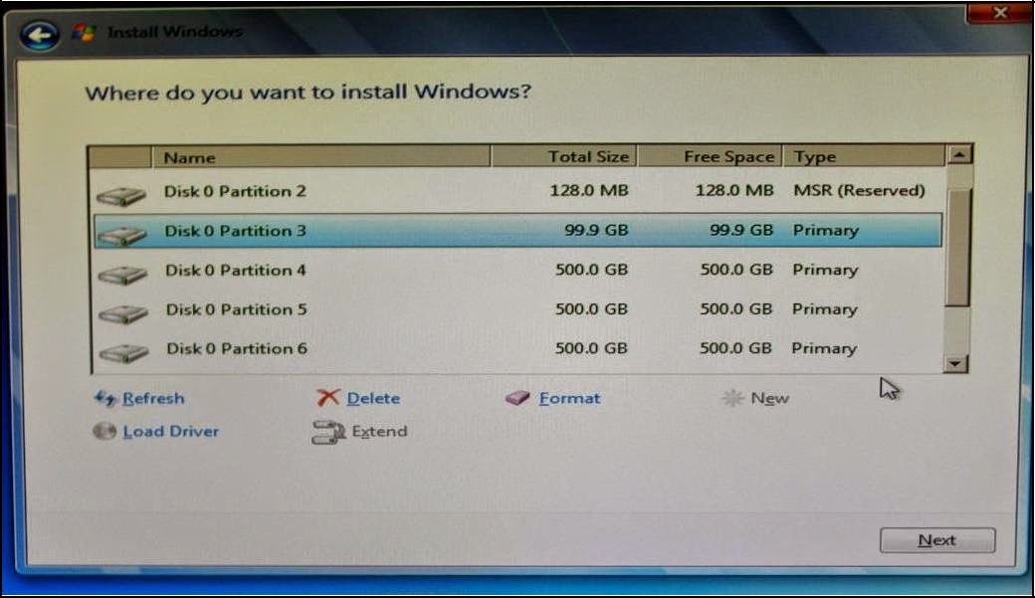Click the disk icon for Disk 0 Partition 6
Image resolution: width=1035 pixels, height=598 pixels.
tap(124, 353)
